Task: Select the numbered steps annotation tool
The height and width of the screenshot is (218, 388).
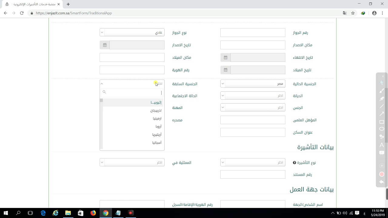Action: (382, 137)
